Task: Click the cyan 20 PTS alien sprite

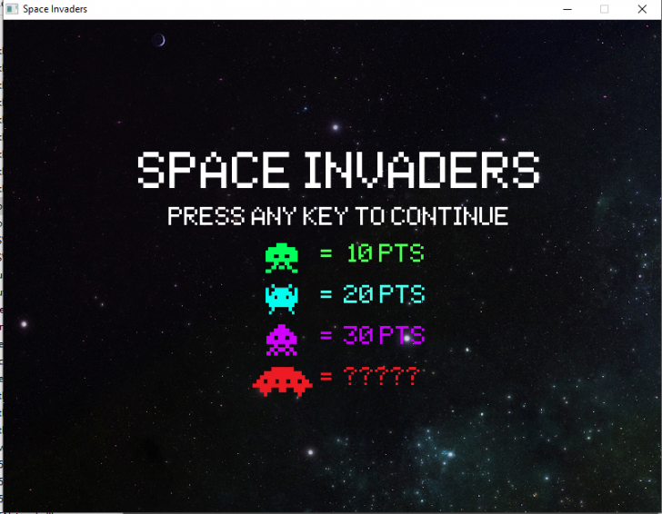Action: [282, 299]
